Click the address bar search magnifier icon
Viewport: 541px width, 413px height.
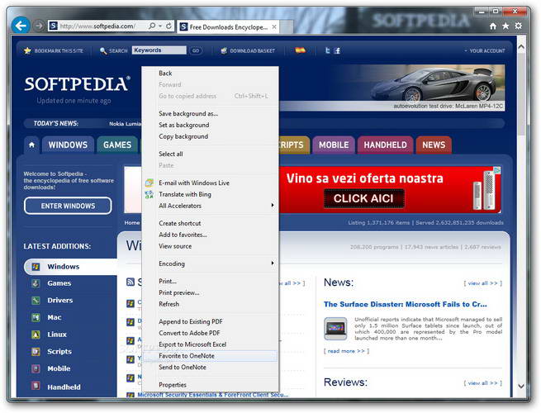(151, 26)
